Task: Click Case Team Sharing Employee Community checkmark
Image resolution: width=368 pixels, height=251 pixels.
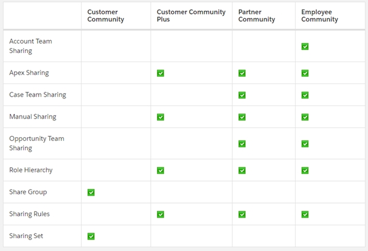Action: click(x=305, y=95)
